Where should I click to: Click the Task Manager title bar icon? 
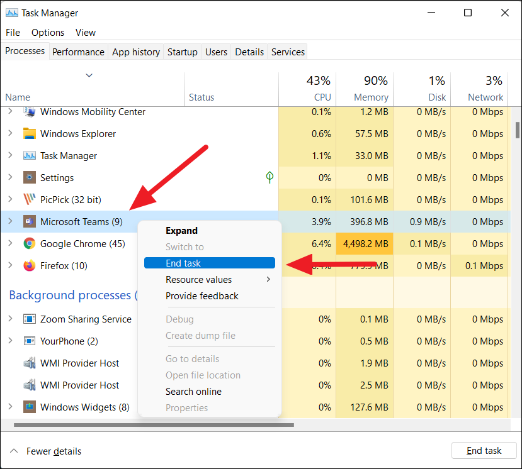(12, 13)
